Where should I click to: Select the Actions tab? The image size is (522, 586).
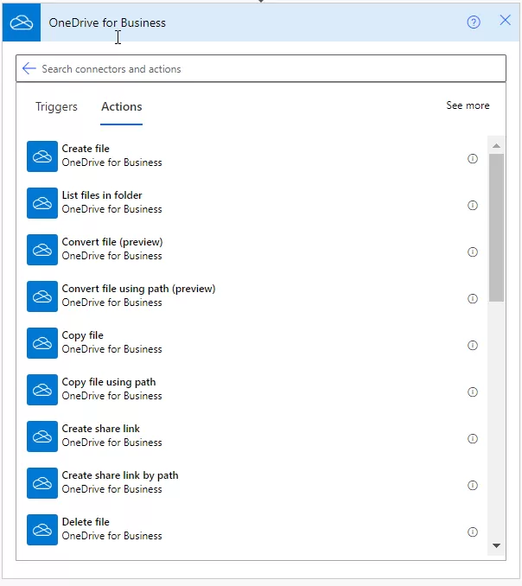coord(122,106)
